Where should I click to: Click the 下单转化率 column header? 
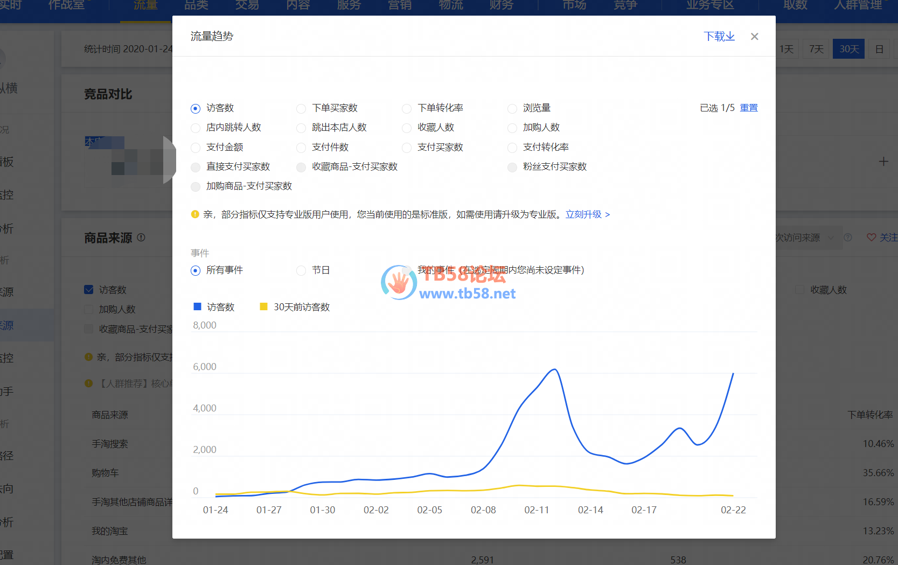point(870,415)
